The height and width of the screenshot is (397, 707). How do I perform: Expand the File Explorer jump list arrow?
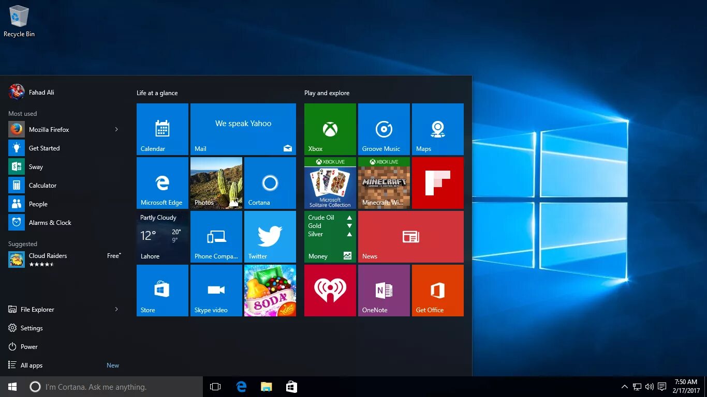116,309
